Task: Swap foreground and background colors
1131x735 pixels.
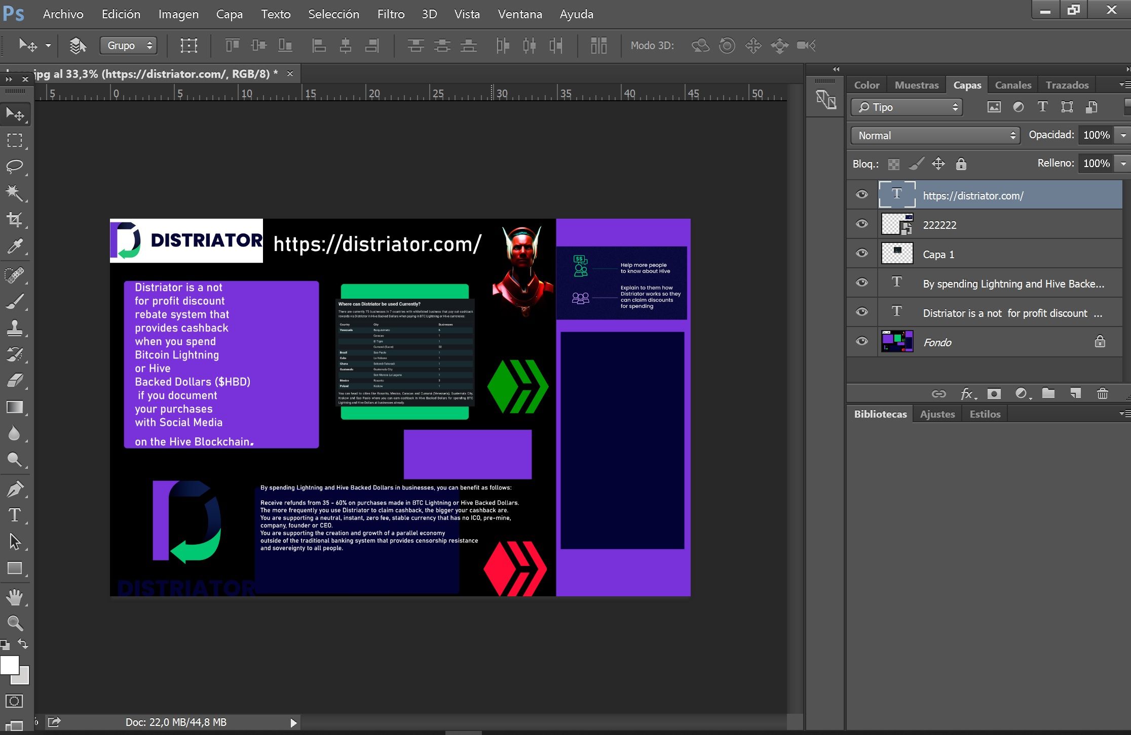Action: pyautogui.click(x=23, y=644)
